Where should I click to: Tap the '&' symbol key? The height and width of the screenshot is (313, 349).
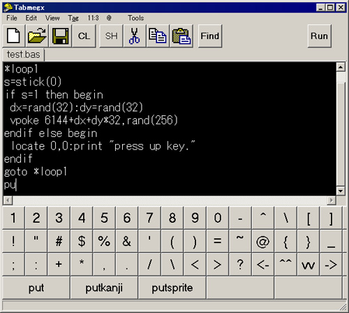[127, 241]
